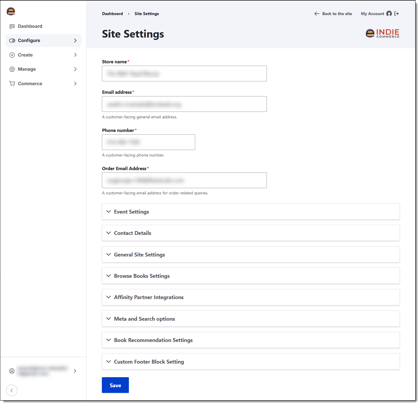Expand the Commerce menu chevron

click(x=75, y=84)
